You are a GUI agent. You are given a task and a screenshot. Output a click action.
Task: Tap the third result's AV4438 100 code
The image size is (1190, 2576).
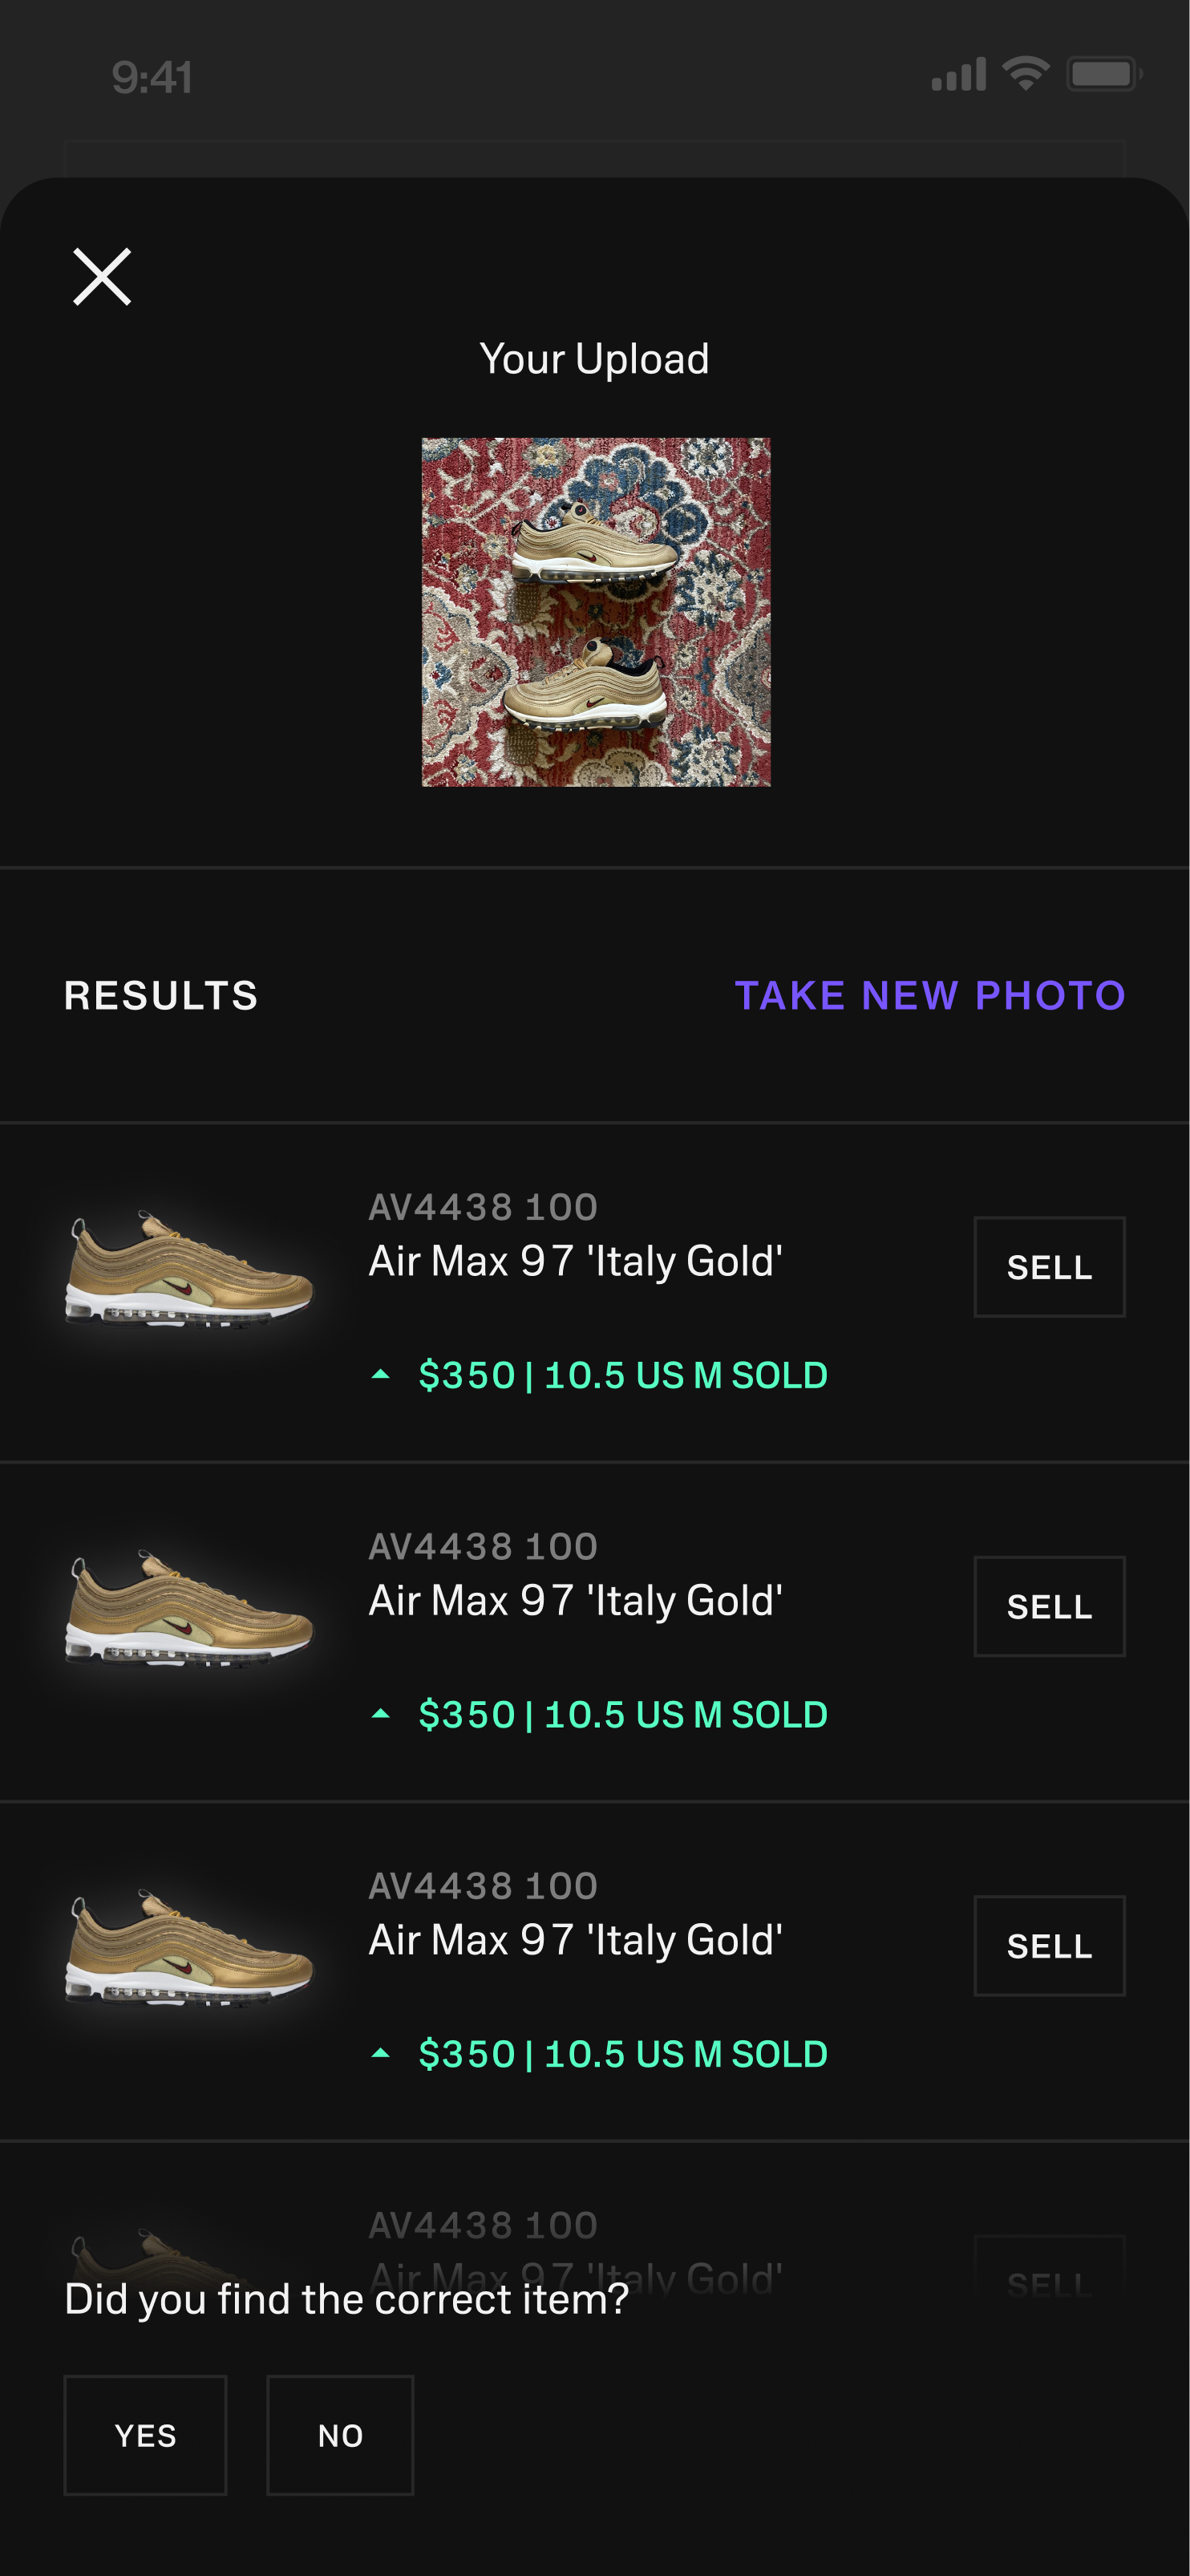tap(483, 1886)
